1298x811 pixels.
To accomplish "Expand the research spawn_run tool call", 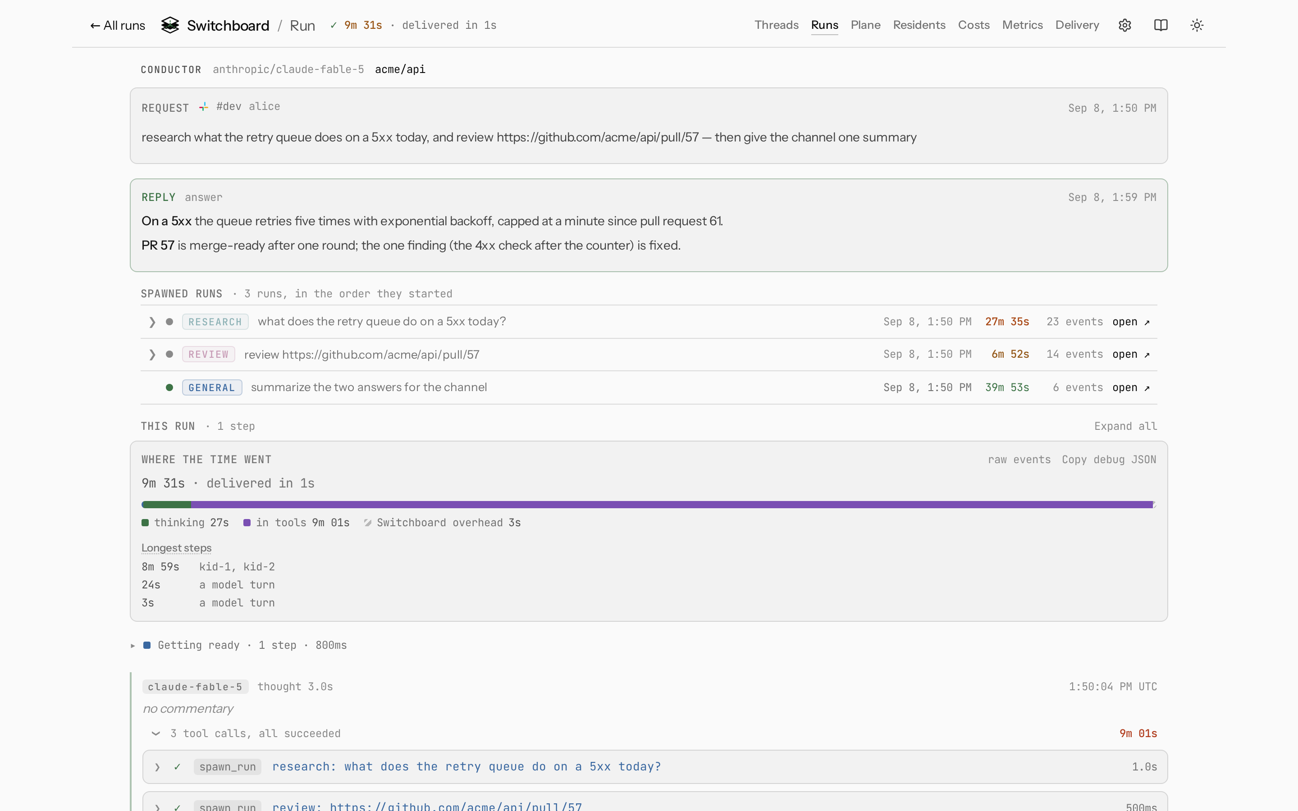I will (x=157, y=767).
